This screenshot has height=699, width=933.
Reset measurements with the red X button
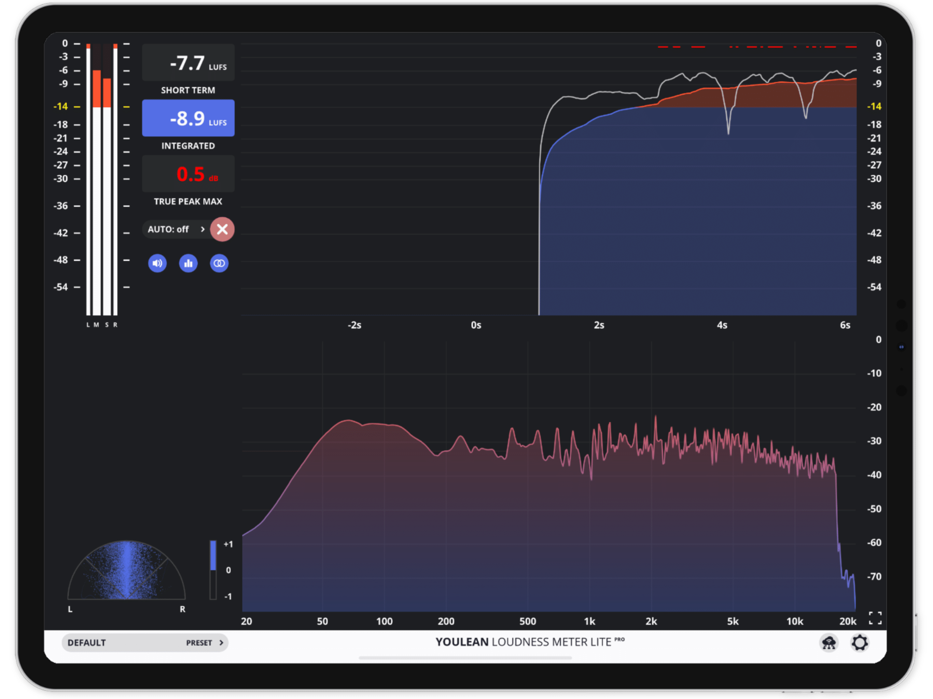(x=222, y=229)
